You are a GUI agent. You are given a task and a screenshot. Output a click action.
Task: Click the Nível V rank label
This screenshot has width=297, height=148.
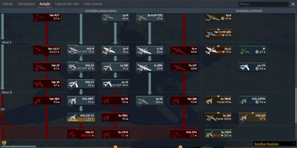pos(6,42)
